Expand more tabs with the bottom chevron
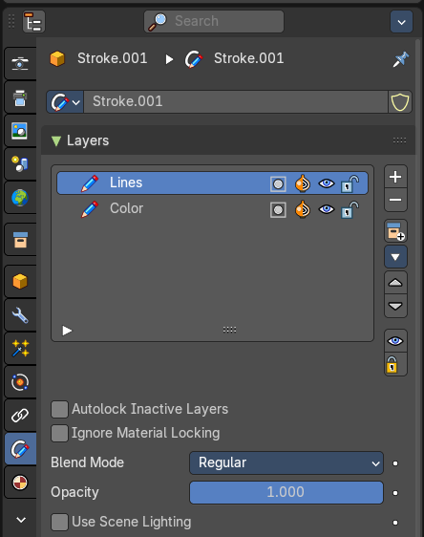 [x=21, y=520]
